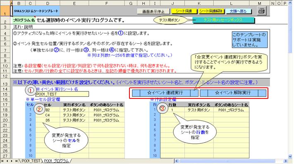The image size is (294, 164).
Task: Switch to the P001_プログラム sheet tab
Action: pos(56,161)
